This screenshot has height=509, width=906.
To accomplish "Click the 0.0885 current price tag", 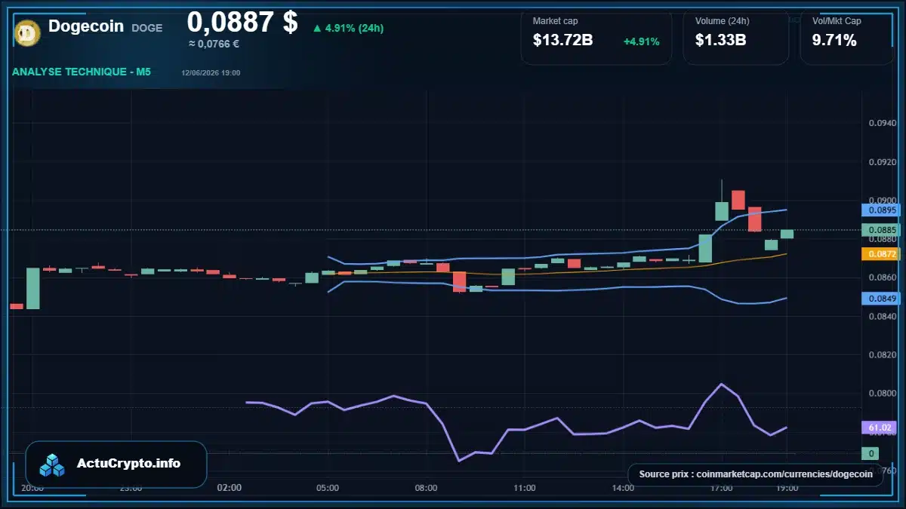I will pyautogui.click(x=880, y=229).
